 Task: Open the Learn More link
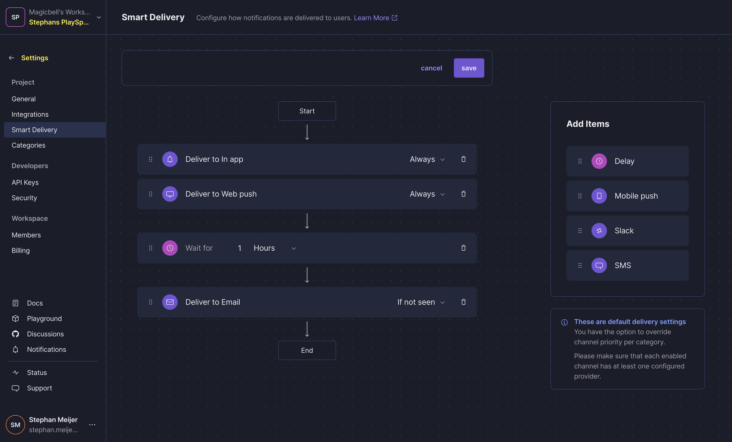tap(375, 18)
